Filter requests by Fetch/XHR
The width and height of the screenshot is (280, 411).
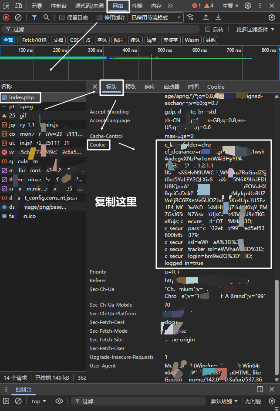tap(34, 40)
